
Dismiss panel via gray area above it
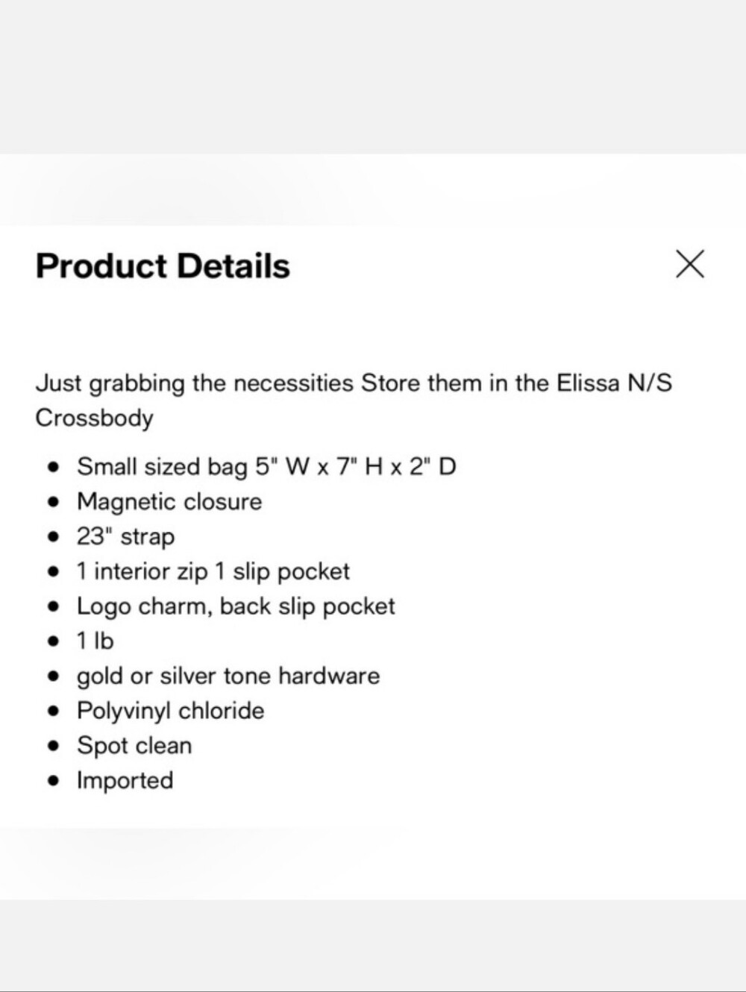pos(373,77)
